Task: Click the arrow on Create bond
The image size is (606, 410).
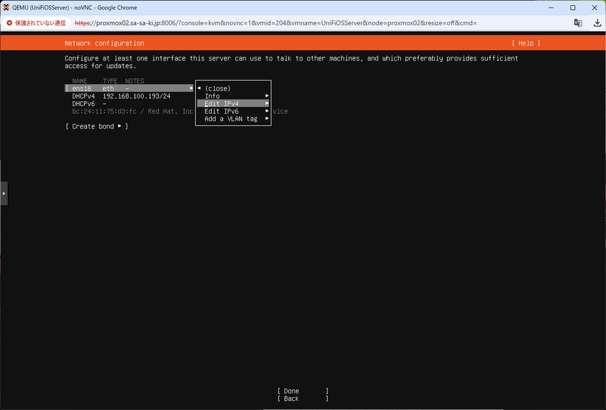Action: (x=120, y=126)
